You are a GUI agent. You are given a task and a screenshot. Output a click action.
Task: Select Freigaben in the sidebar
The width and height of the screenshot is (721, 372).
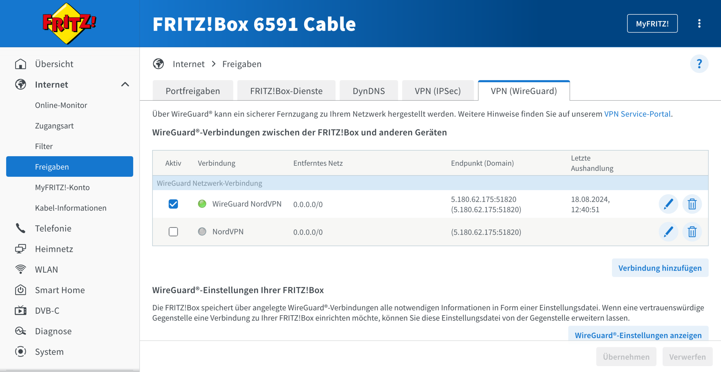70,167
